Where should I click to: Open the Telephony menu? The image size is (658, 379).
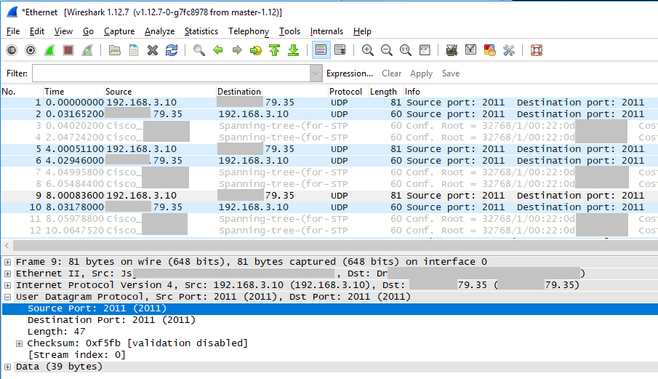249,31
